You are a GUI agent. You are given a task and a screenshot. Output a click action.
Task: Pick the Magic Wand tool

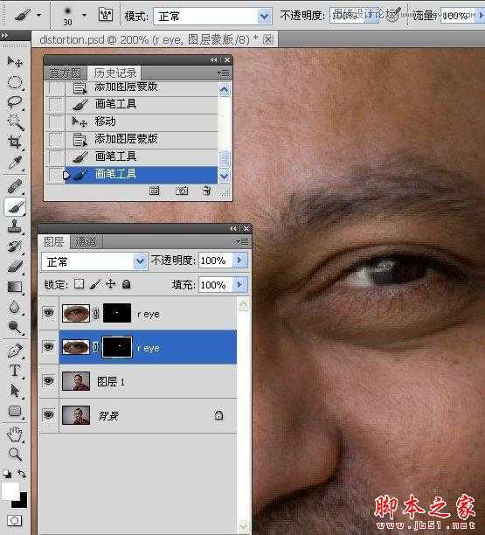tap(16, 122)
